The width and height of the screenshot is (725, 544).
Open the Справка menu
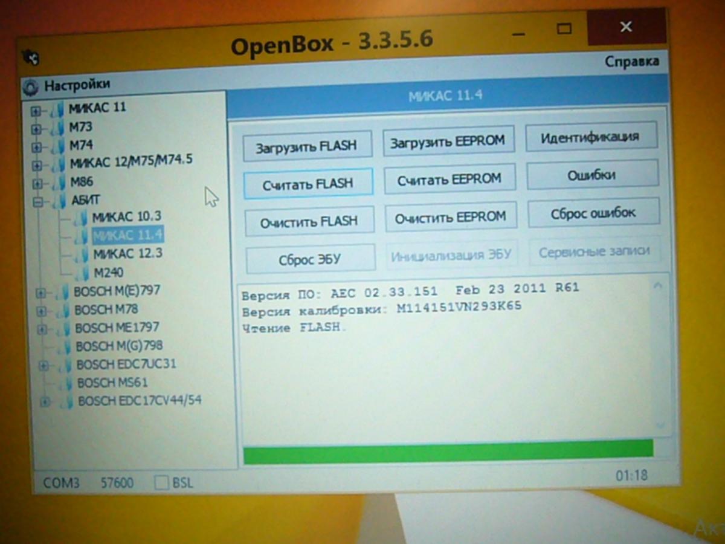tap(632, 62)
